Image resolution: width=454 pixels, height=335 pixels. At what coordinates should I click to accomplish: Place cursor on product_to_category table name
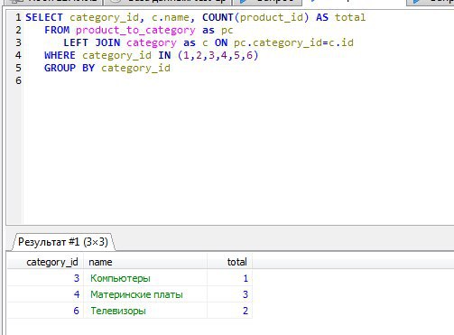click(135, 30)
